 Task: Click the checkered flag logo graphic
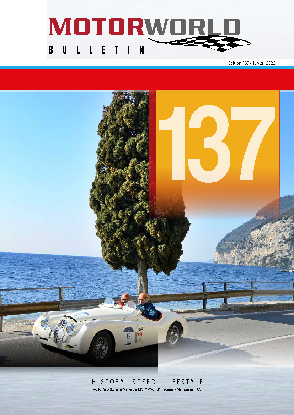[x=200, y=44]
